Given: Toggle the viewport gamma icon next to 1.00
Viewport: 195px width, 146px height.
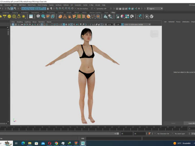Looking at the screenshot, I should tap(114, 24).
